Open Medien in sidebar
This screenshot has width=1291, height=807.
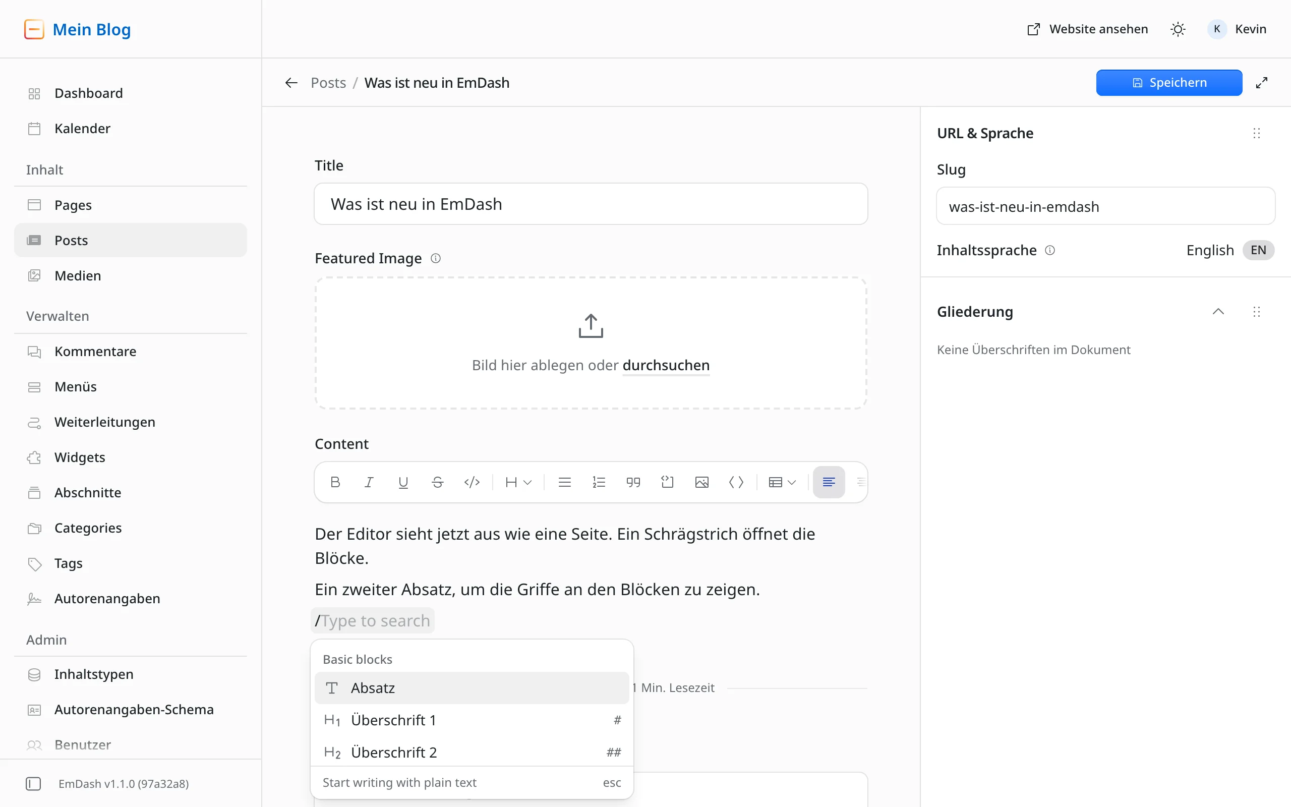(131, 275)
